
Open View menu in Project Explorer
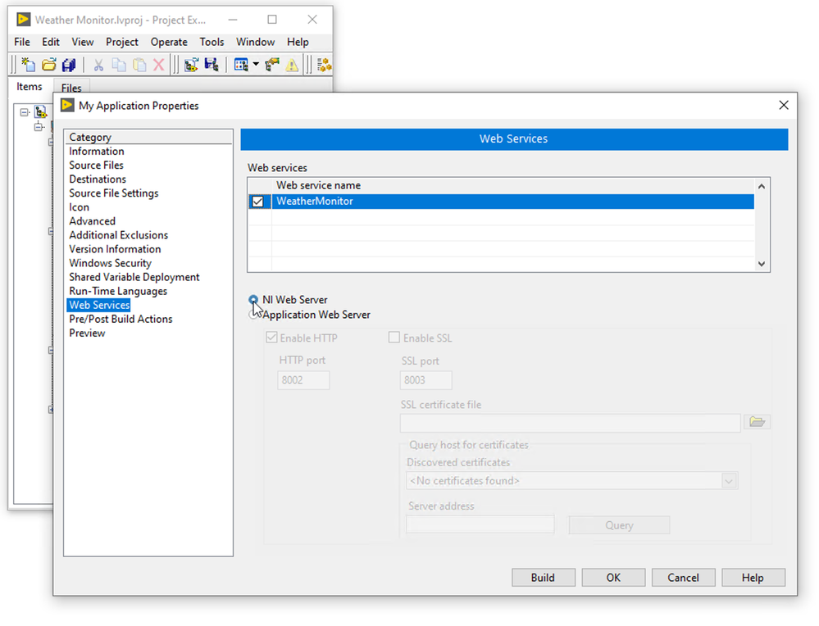click(x=83, y=42)
